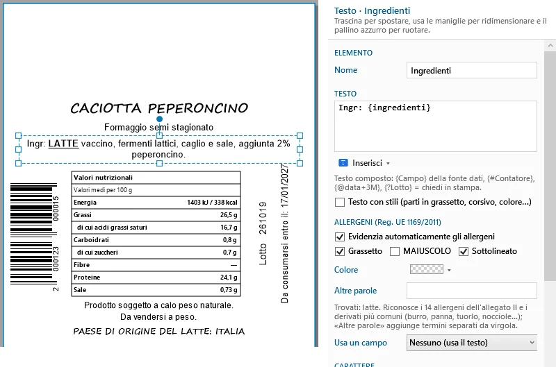Select PAESE DI ORIGINE DEL LATTE text
556x367 pixels.
[x=159, y=332]
